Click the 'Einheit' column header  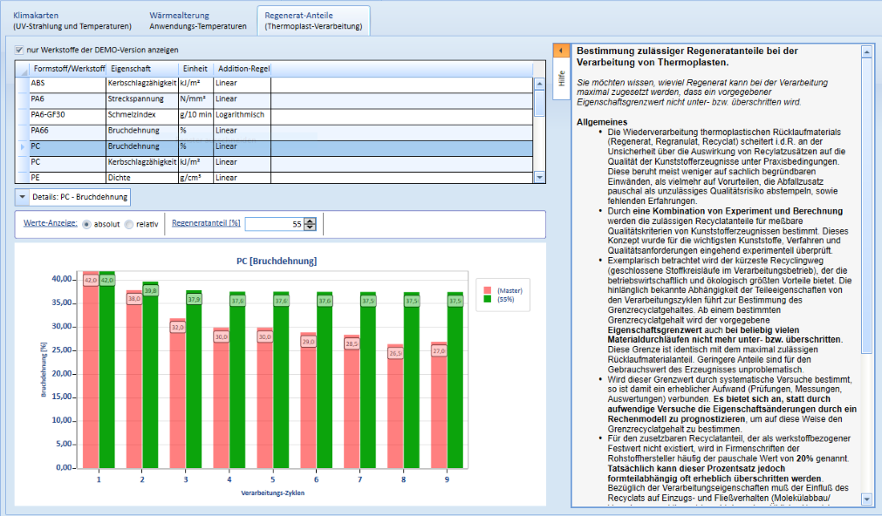(195, 69)
